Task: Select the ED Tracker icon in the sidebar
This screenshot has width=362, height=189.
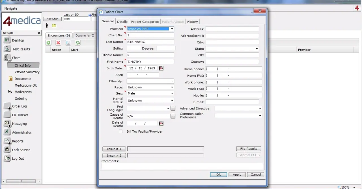Action: (x=7, y=115)
